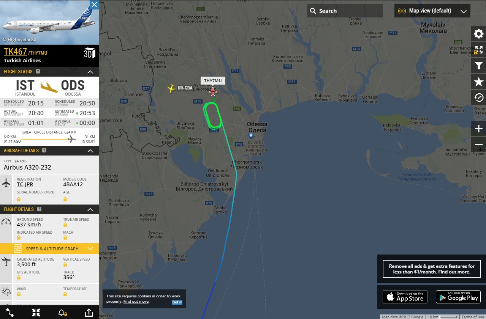The height and width of the screenshot is (319, 486).
Task: Open the Google Play download badge
Action: click(458, 297)
